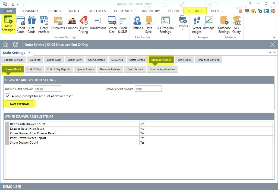Open Event Pricing in the ribbon
This screenshot has width=278, height=190.
coord(83,24)
